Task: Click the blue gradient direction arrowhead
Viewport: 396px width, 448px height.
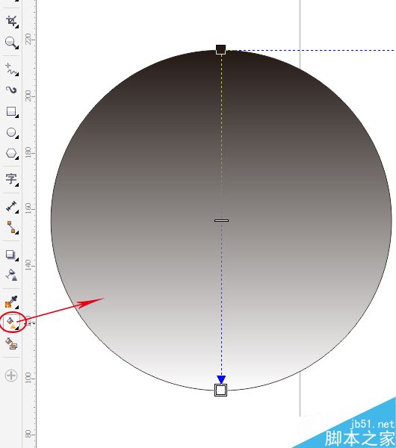Action: (221, 379)
